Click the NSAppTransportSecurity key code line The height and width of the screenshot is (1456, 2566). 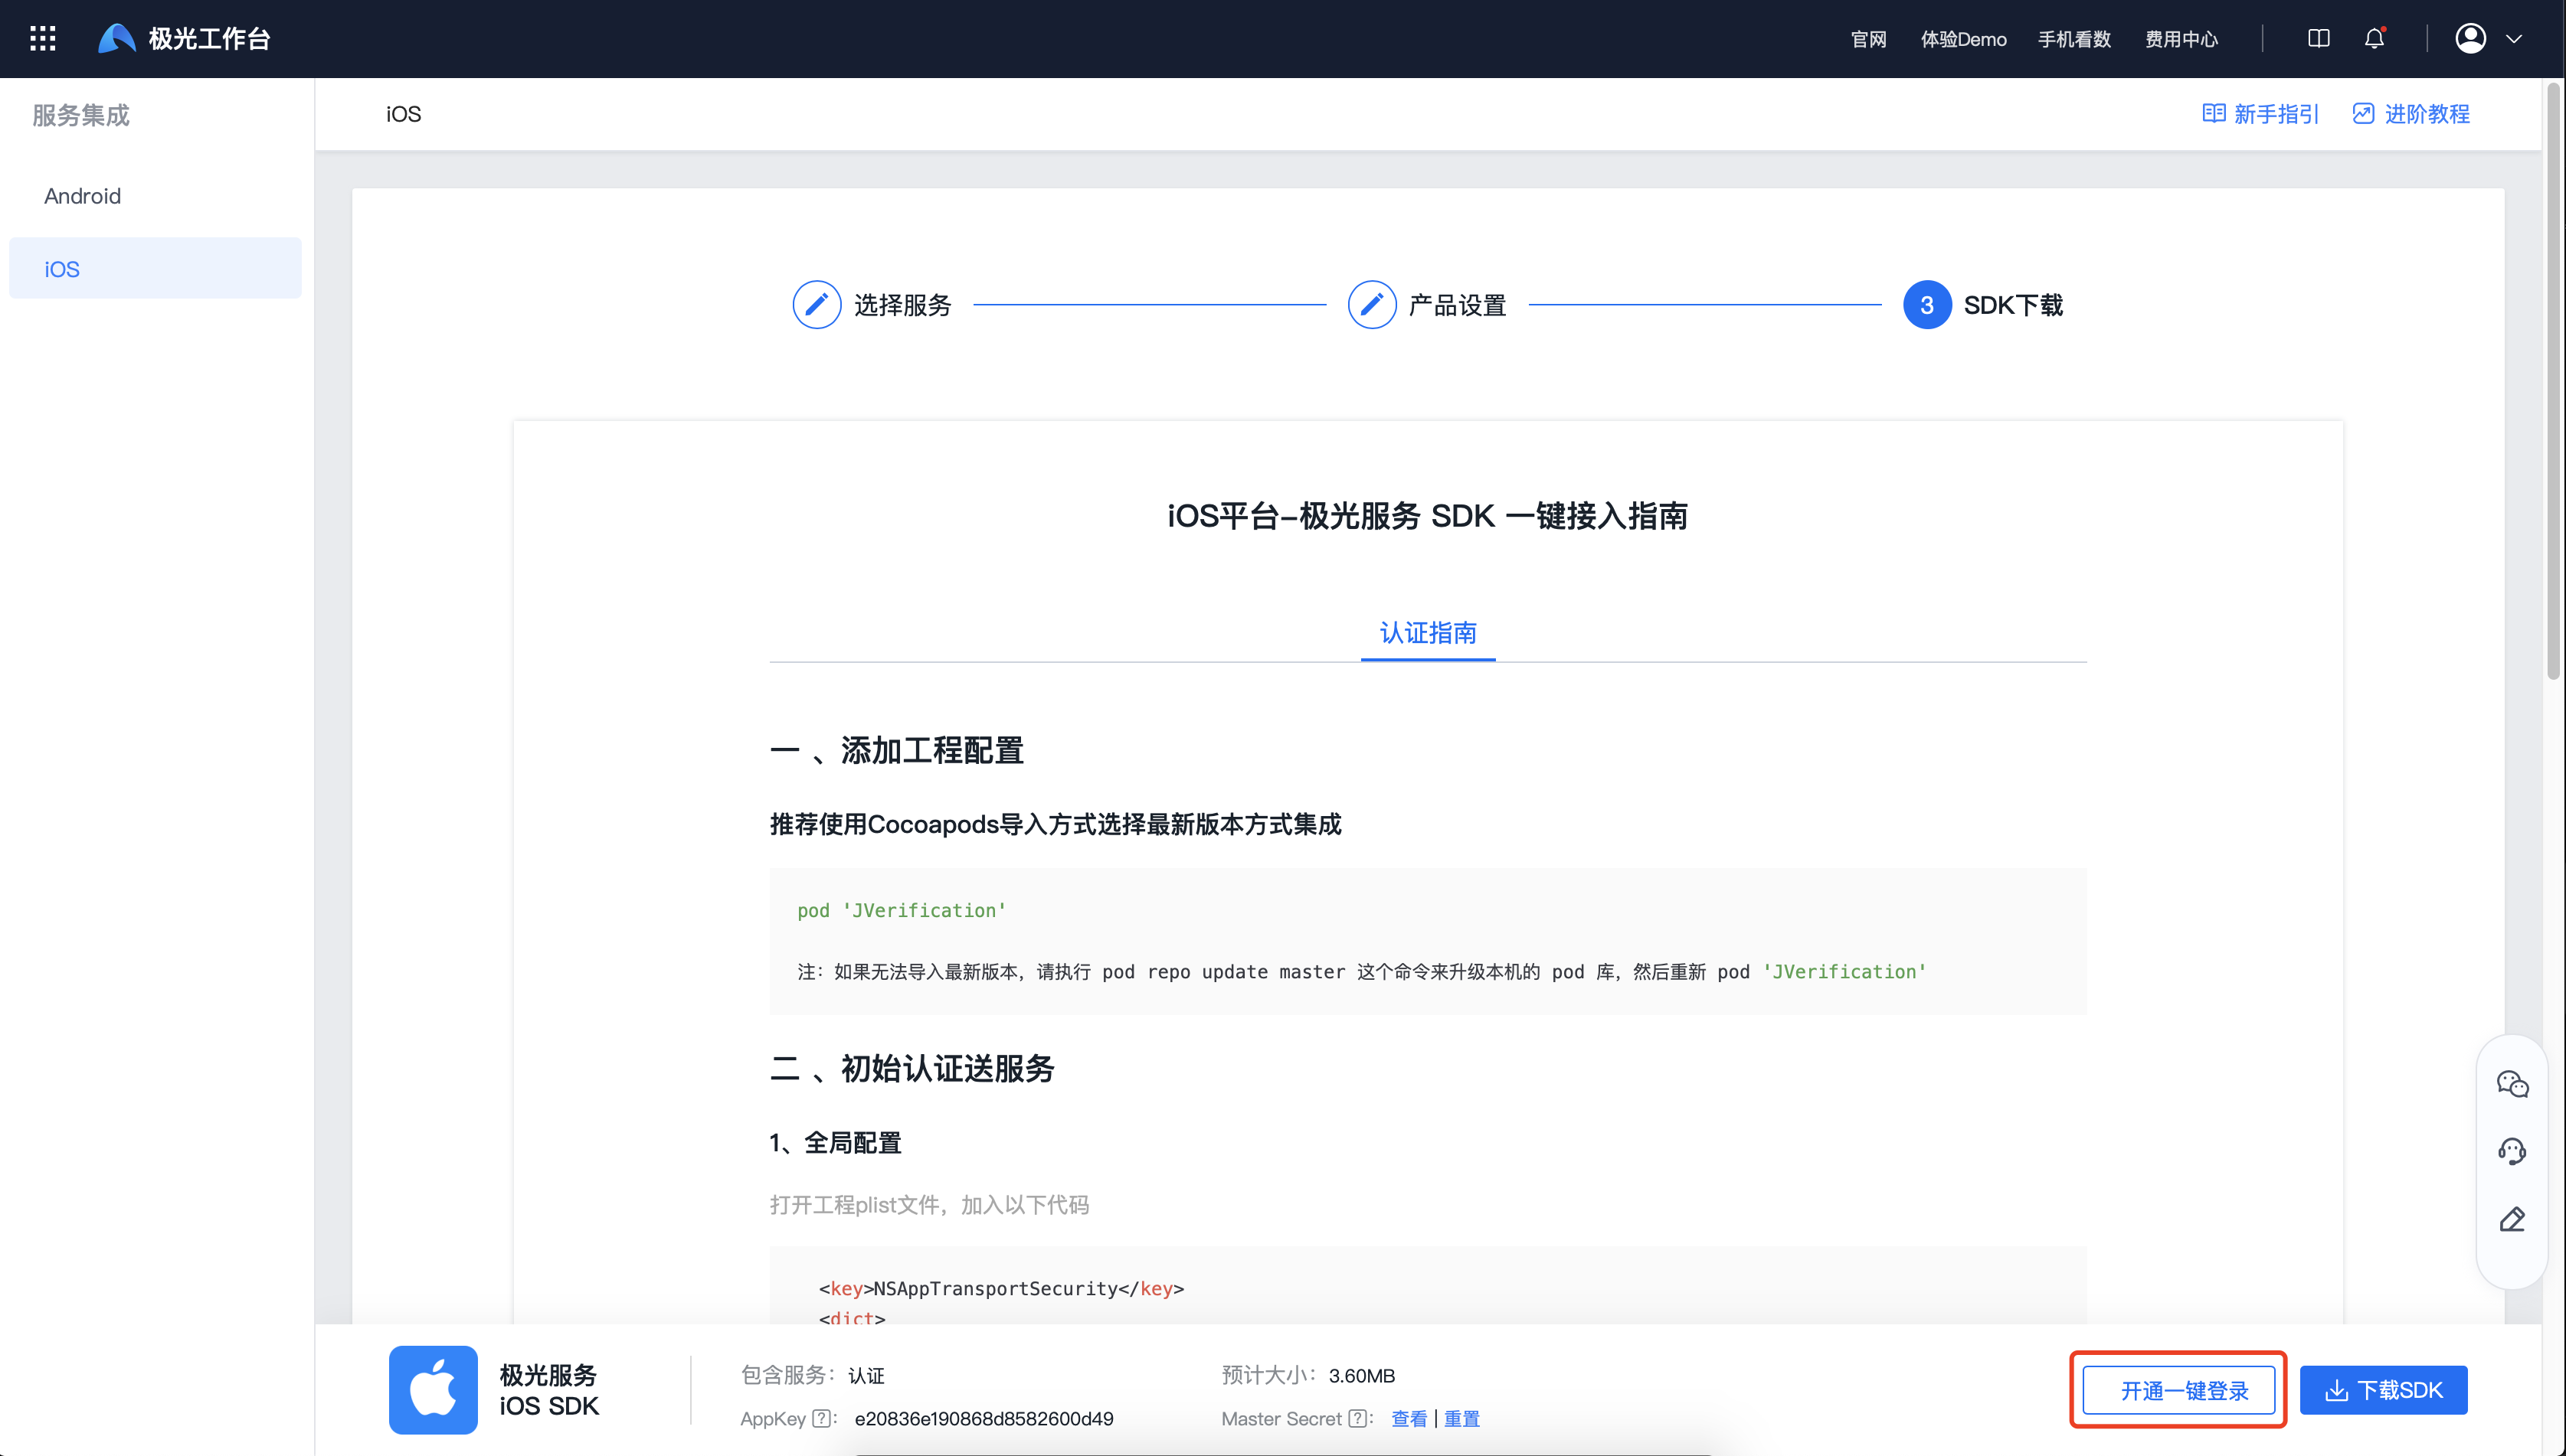point(1001,1288)
